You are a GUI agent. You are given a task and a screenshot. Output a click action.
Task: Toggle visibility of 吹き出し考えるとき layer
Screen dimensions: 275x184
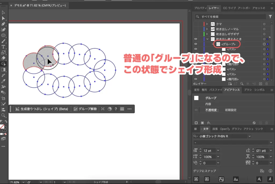point(196,39)
